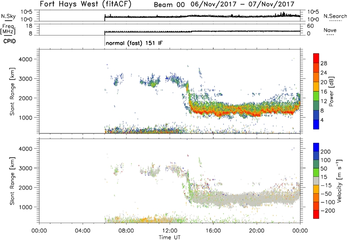Click the 'Power [dB]' colorbar label
This screenshot has width=347, height=240.
(x=331, y=91)
